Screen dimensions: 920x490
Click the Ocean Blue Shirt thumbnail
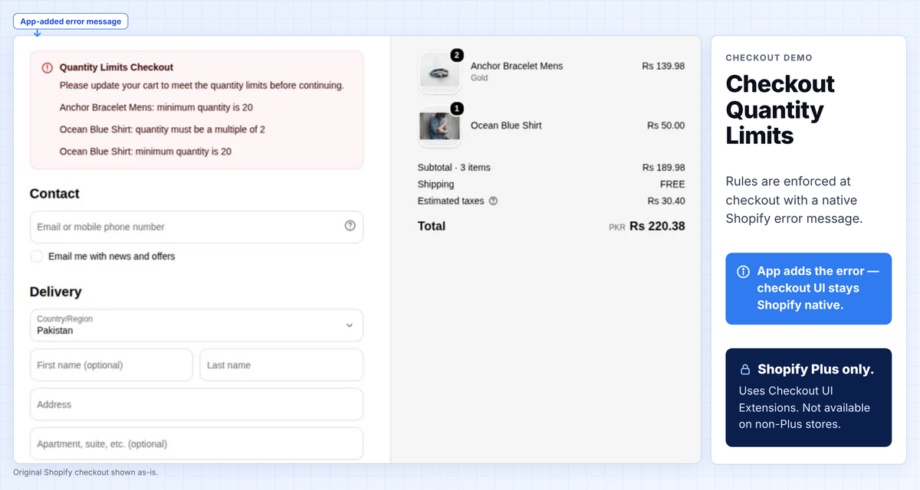click(x=440, y=126)
